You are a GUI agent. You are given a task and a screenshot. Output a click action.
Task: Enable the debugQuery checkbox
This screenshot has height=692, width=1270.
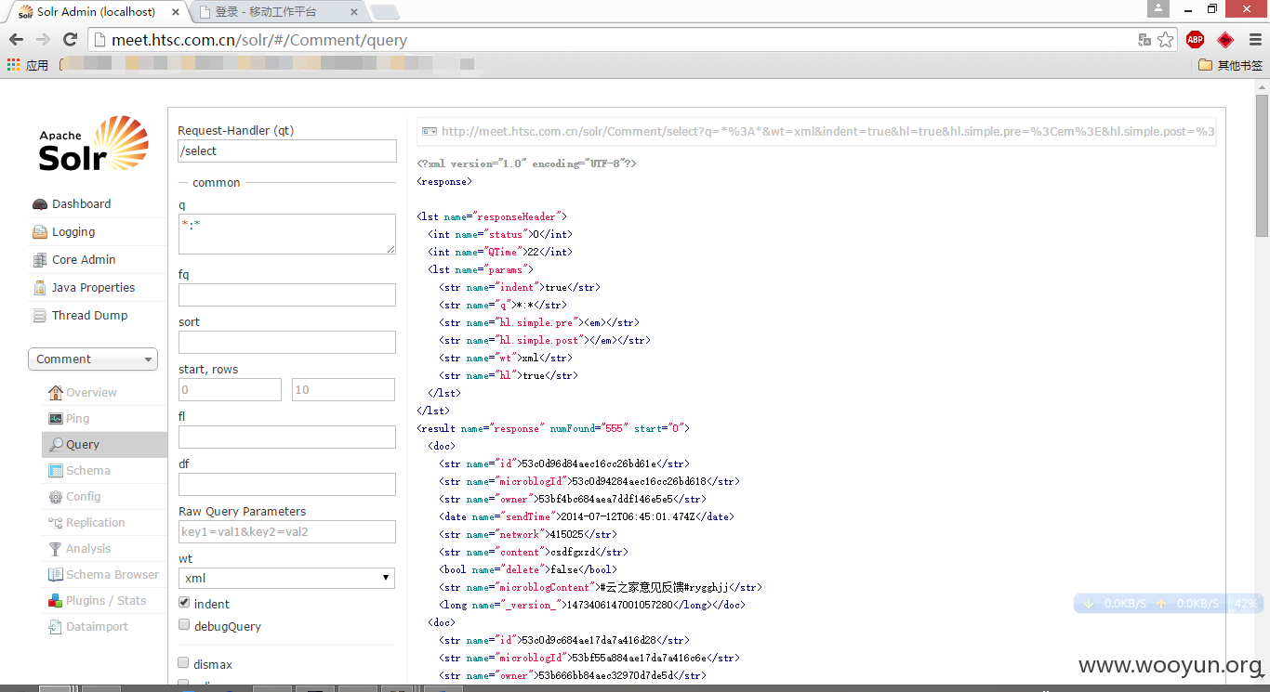(184, 625)
